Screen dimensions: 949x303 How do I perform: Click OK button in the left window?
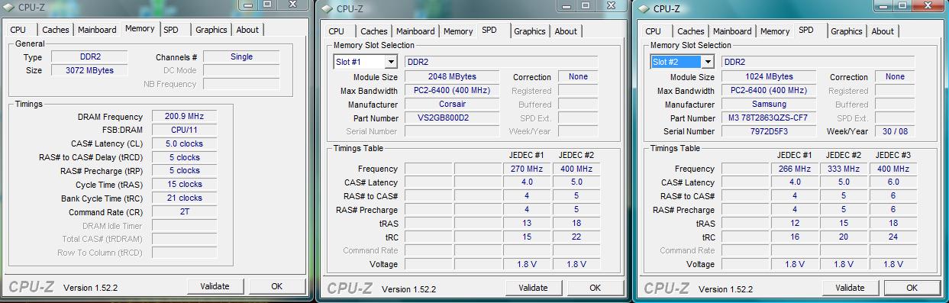276,286
